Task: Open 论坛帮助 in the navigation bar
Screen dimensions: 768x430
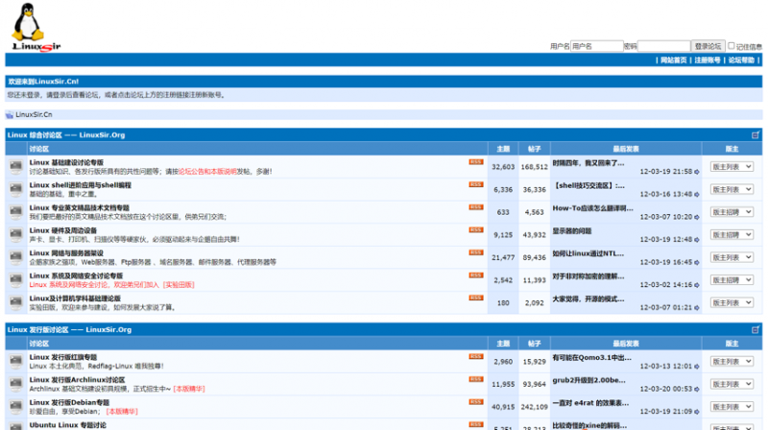Action: tap(741, 60)
